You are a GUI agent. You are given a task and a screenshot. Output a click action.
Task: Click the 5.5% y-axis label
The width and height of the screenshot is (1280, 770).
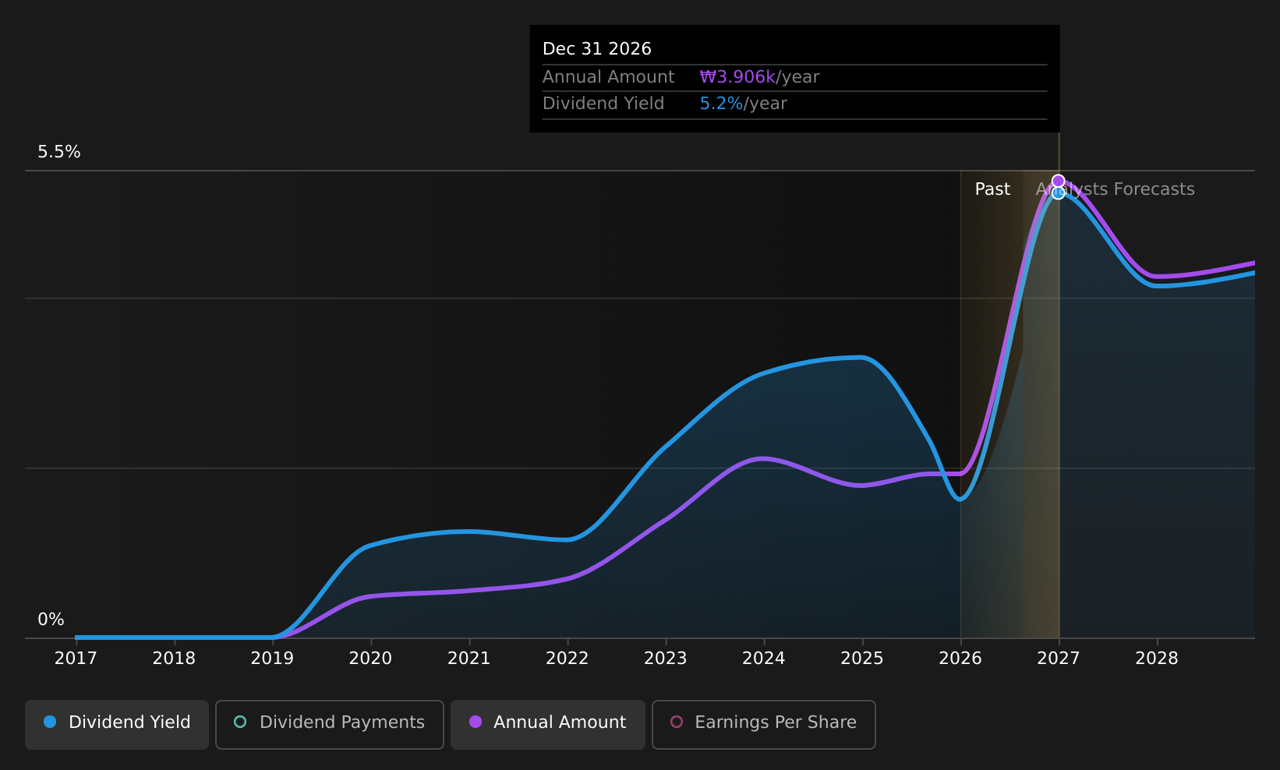(x=59, y=152)
